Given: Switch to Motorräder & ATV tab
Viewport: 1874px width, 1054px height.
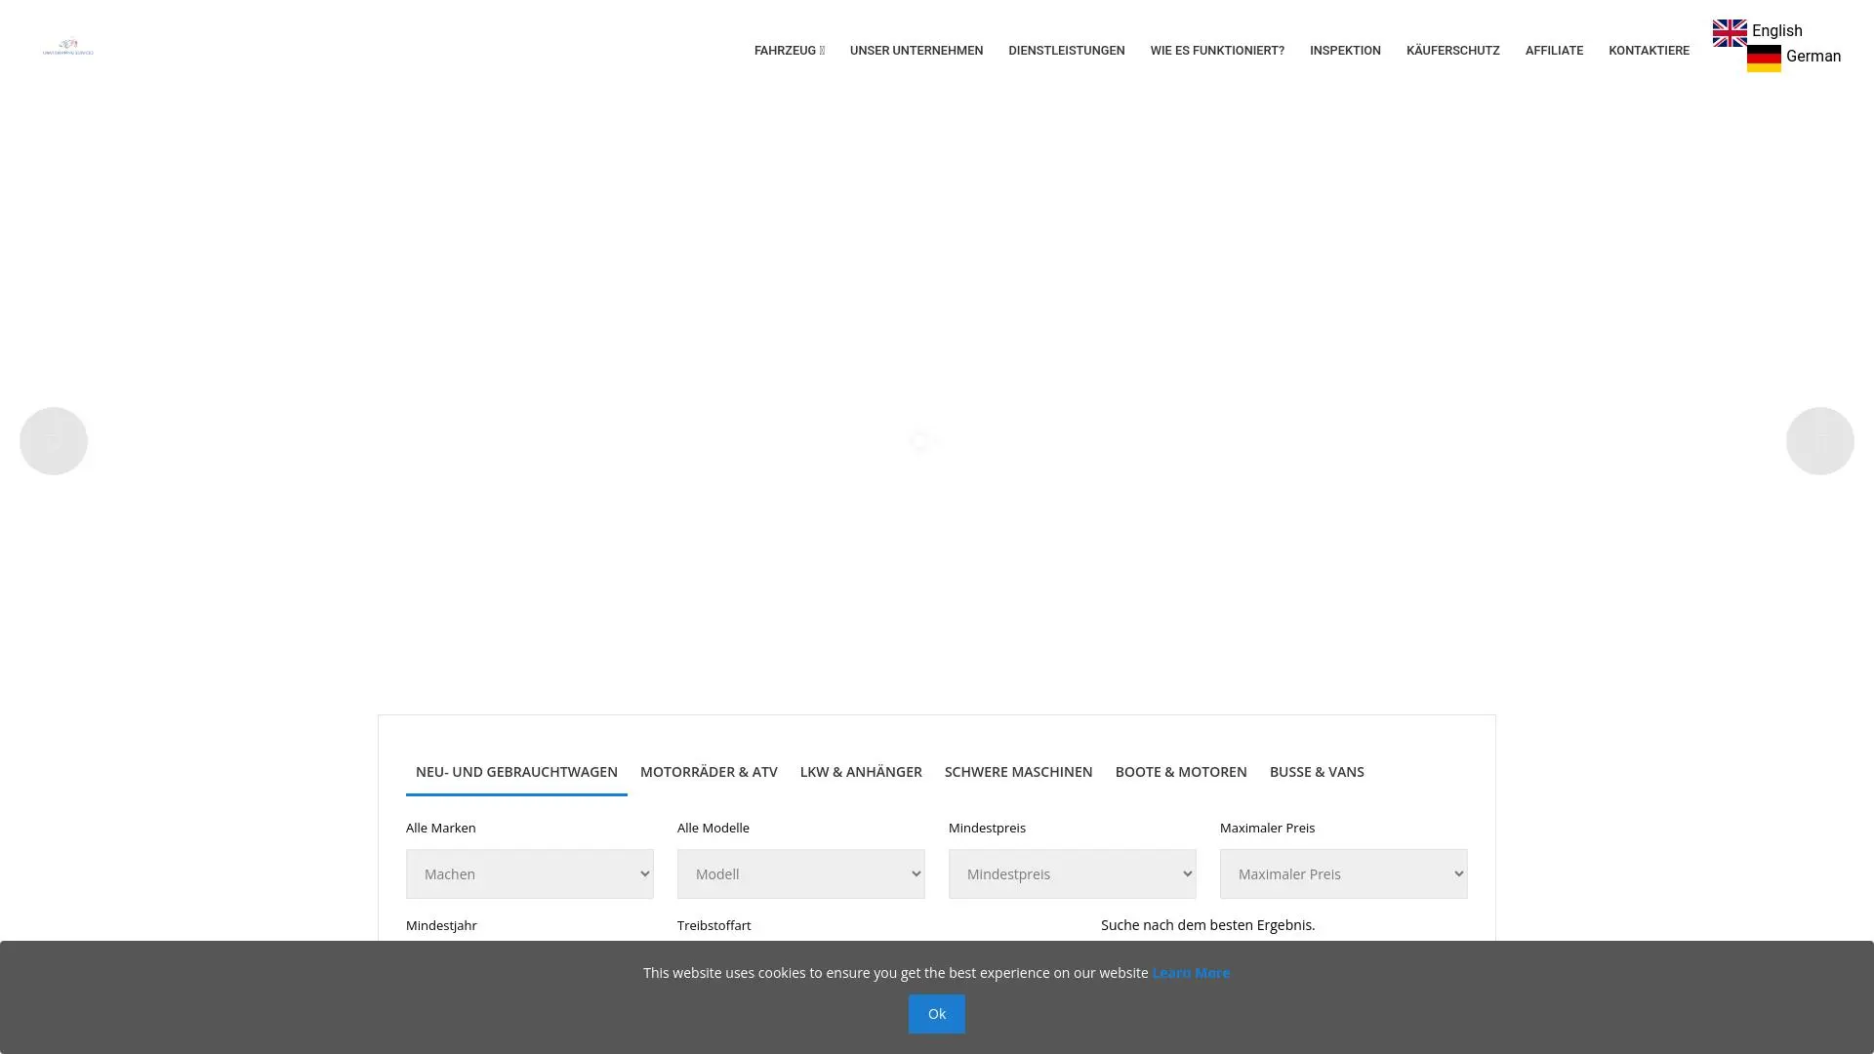Looking at the screenshot, I should coord(709,772).
